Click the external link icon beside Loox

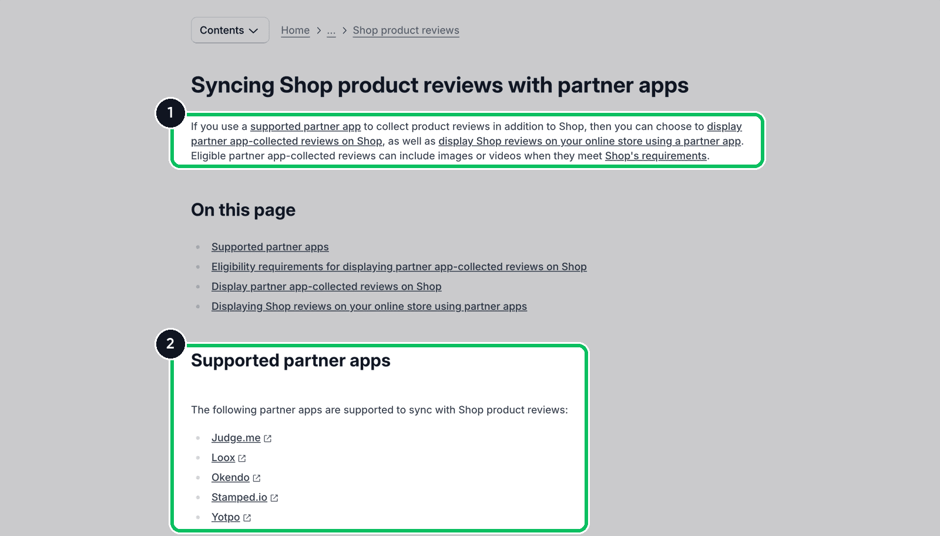click(x=242, y=458)
